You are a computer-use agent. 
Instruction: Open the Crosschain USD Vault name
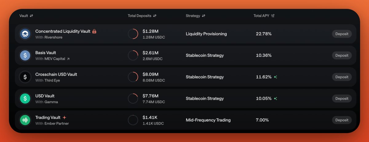click(x=56, y=74)
